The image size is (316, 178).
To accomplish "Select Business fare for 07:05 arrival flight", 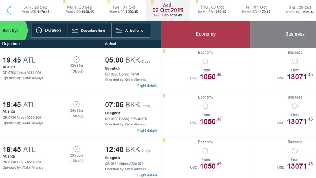I will [295, 106].
